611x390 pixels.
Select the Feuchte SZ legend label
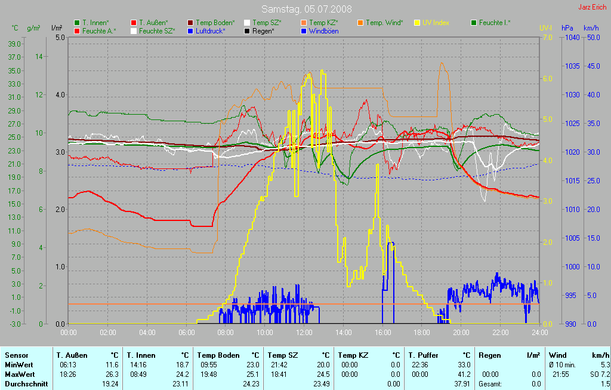point(156,30)
